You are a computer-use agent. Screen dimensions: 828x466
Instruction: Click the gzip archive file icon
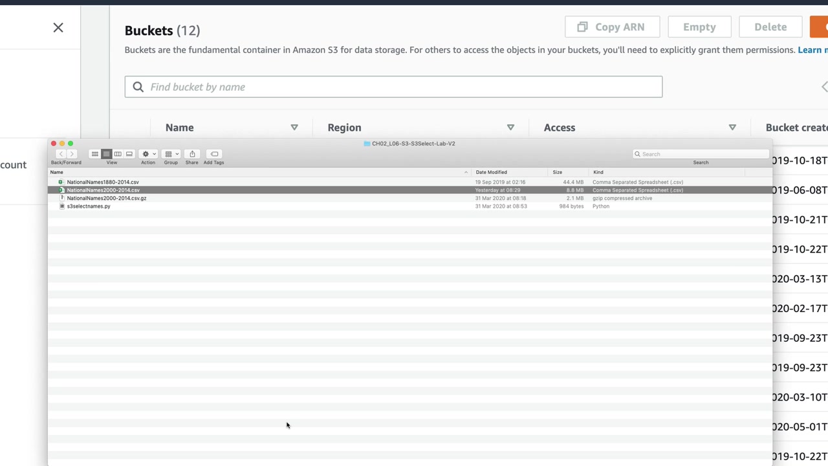(x=61, y=198)
